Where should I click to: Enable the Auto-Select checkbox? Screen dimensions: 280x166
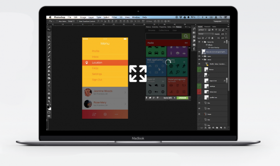57,21
